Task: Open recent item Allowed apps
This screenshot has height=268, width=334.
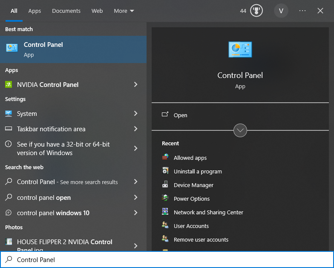Action: (x=190, y=158)
